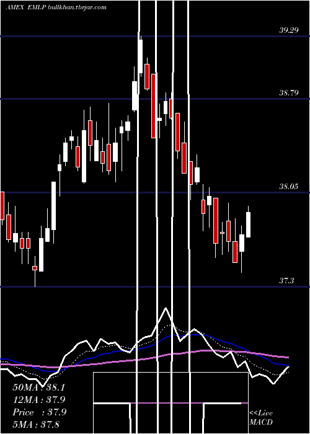Click the 38.79 price level label
This screenshot has height=434, width=310.
tap(289, 92)
